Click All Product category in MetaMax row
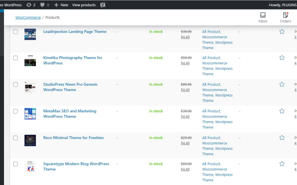 [x=211, y=111]
